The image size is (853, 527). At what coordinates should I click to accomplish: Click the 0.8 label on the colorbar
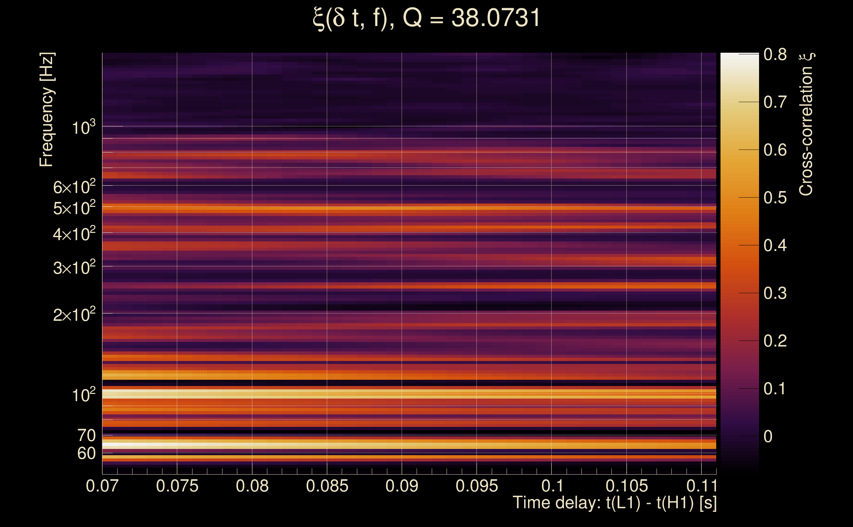click(x=775, y=54)
